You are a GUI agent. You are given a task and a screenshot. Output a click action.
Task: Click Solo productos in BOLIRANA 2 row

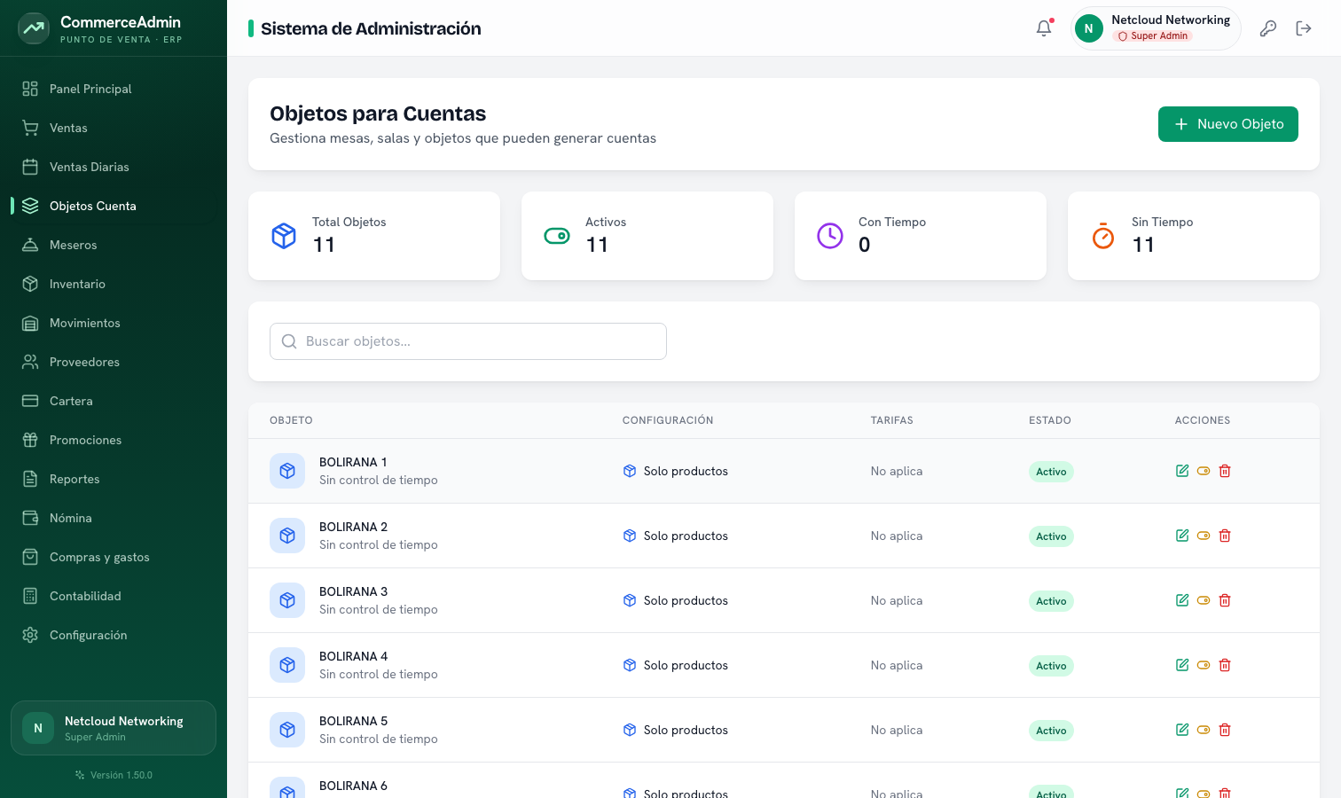click(686, 536)
